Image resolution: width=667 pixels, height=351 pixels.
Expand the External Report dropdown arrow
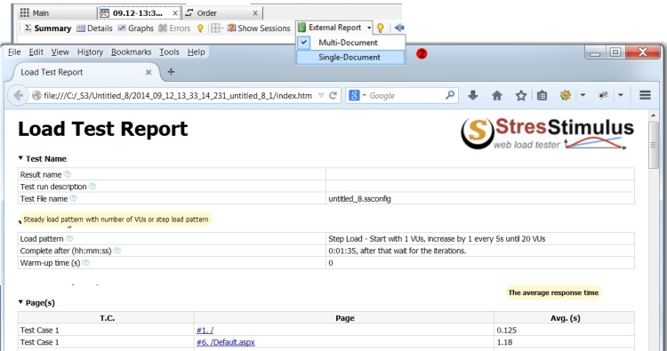click(x=369, y=28)
